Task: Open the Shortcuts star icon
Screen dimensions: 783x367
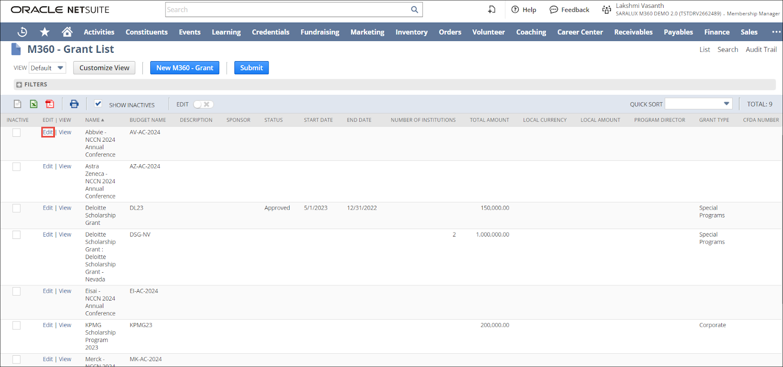Action: pyautogui.click(x=45, y=32)
